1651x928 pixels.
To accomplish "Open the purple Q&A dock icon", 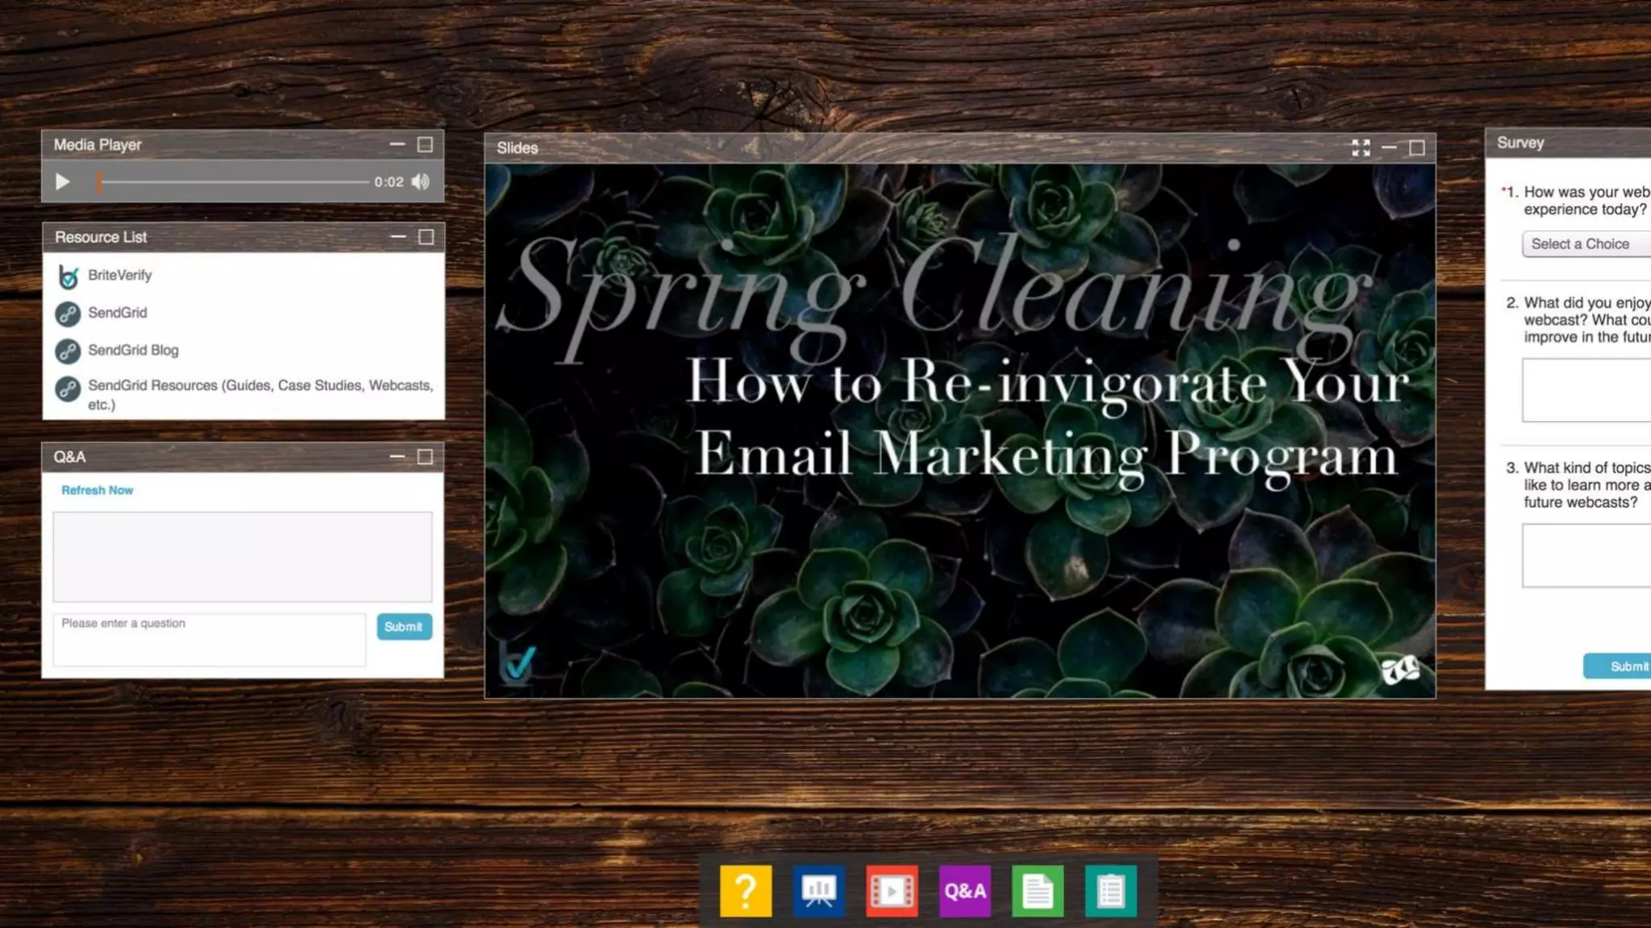I will [964, 891].
